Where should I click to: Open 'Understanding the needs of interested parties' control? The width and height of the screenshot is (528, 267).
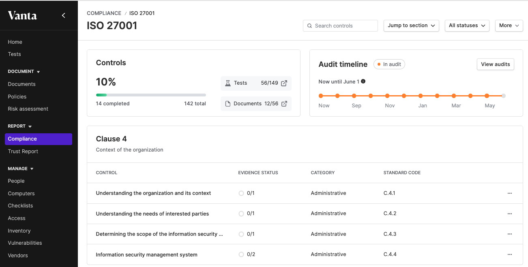point(152,214)
